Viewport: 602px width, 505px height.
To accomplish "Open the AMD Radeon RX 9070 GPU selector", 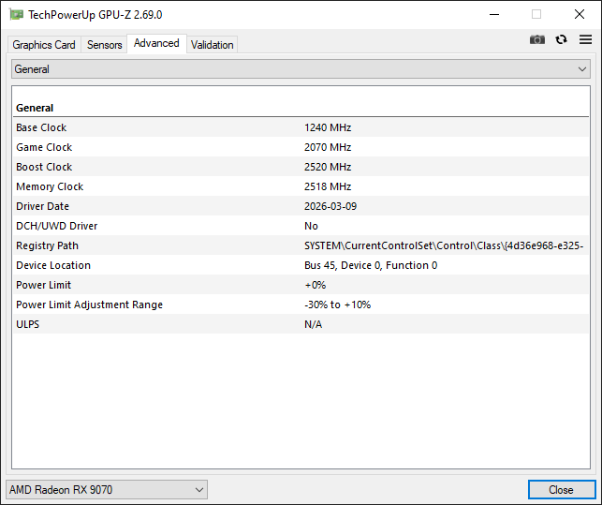I will point(107,490).
